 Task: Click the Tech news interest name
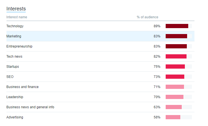(14, 57)
